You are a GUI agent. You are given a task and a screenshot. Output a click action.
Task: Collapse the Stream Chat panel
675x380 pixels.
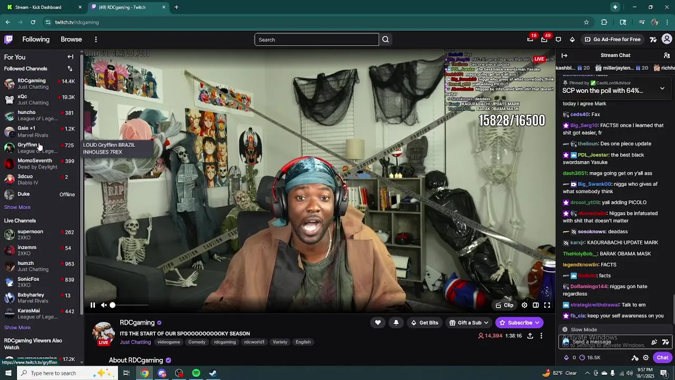(x=564, y=55)
